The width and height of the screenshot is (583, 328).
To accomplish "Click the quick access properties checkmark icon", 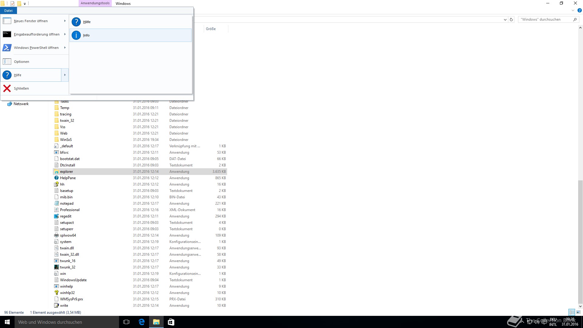I will pyautogui.click(x=12, y=4).
